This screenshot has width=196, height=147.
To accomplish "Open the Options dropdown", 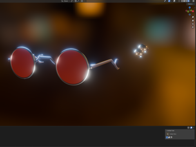I will (191, 4).
